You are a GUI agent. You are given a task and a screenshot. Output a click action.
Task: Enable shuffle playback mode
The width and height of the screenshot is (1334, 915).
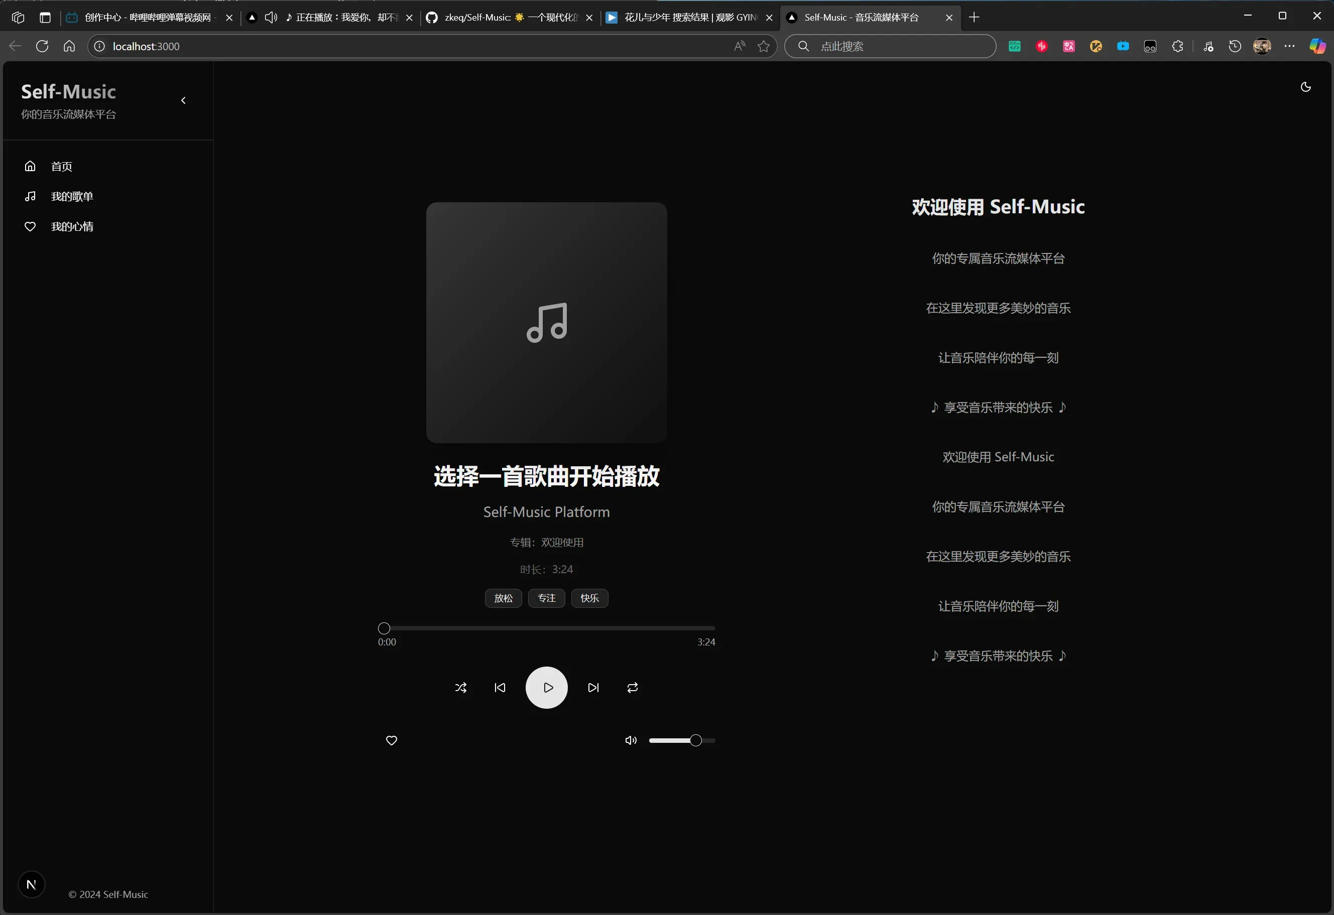(460, 687)
